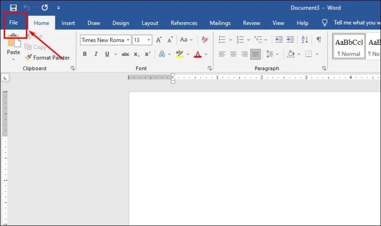
Task: Go to the Draw tab
Action: 94,23
